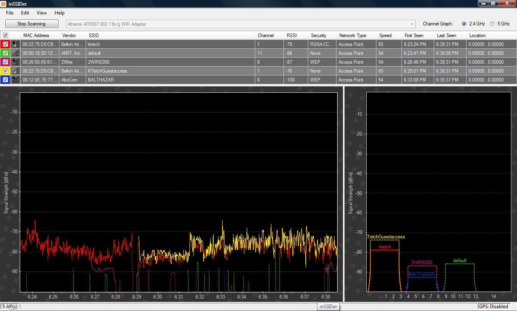Click signal strength icon for 2WIRE000 row

click(15, 62)
